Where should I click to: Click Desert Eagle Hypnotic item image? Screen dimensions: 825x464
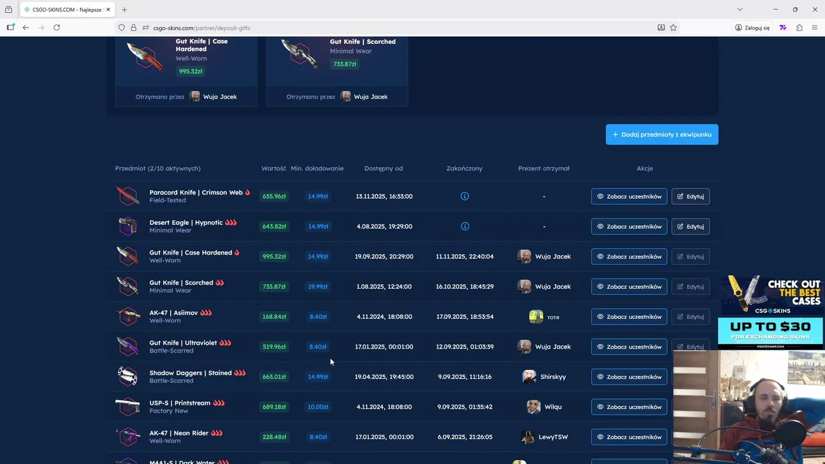coord(128,226)
